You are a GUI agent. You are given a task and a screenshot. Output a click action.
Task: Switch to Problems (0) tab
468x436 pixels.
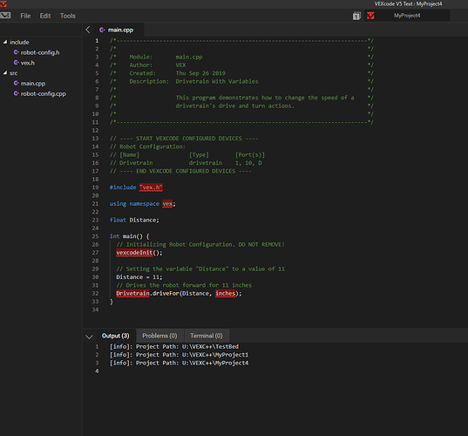coord(159,336)
